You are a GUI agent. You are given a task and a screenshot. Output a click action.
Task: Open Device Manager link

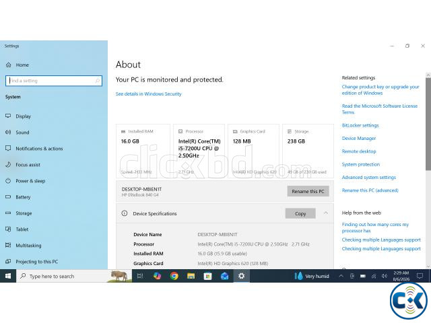[359, 139]
